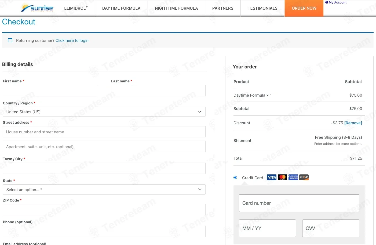The width and height of the screenshot is (376, 245).
Task: Focus the Phone field
Action: 104,231
